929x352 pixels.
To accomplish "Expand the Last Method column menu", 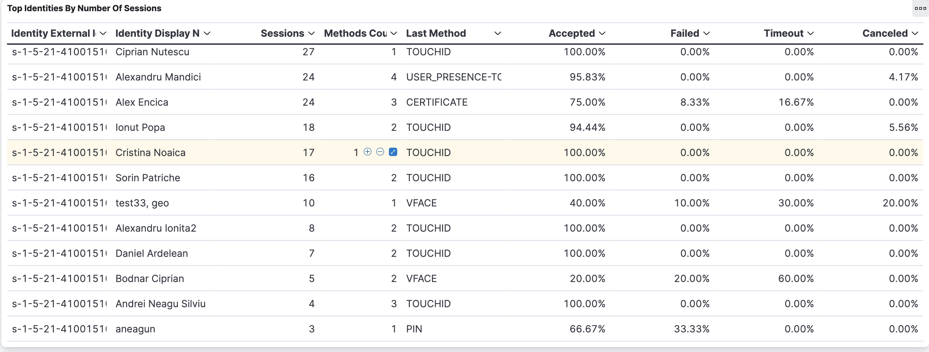I will pyautogui.click(x=498, y=34).
